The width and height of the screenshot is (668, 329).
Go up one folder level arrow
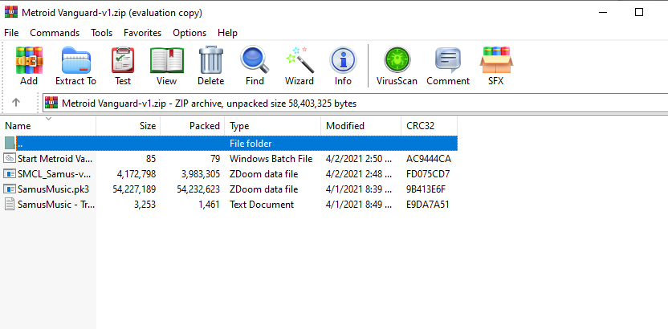coord(16,102)
